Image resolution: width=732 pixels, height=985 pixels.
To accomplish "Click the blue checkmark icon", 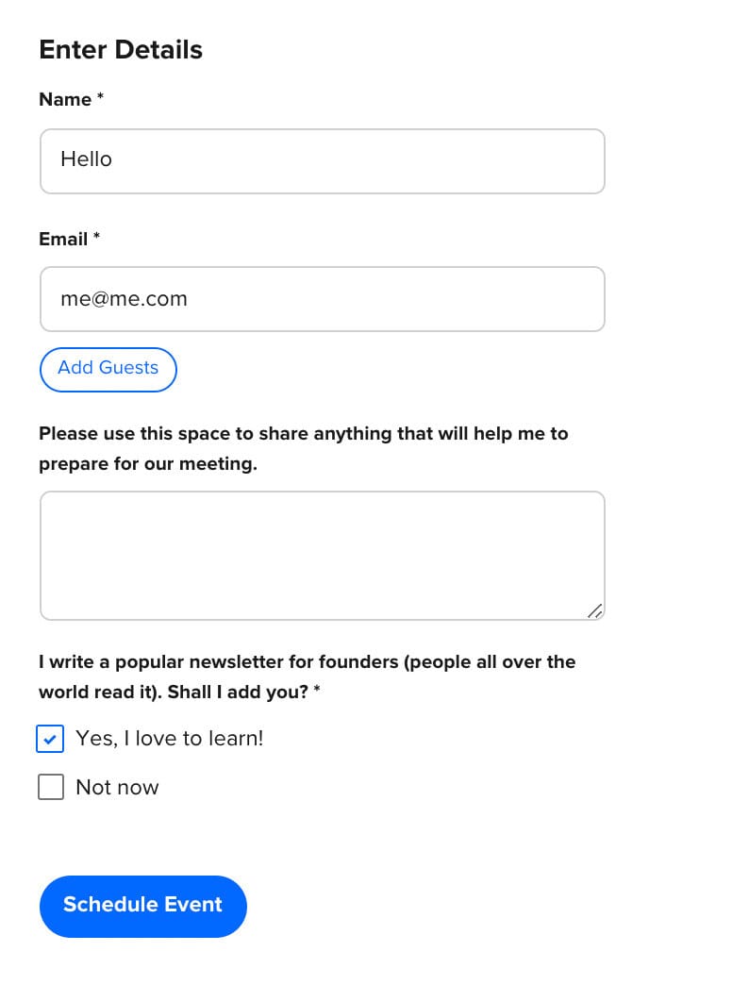I will [51, 739].
